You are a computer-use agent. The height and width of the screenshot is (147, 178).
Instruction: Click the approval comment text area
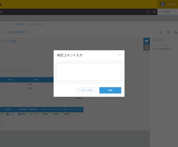(89, 72)
